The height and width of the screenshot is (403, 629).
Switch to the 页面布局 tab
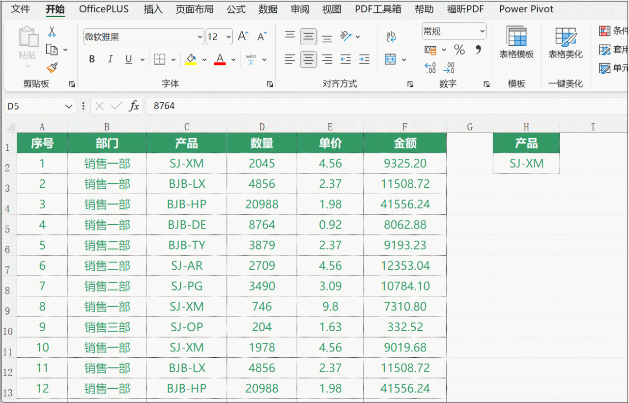point(195,9)
